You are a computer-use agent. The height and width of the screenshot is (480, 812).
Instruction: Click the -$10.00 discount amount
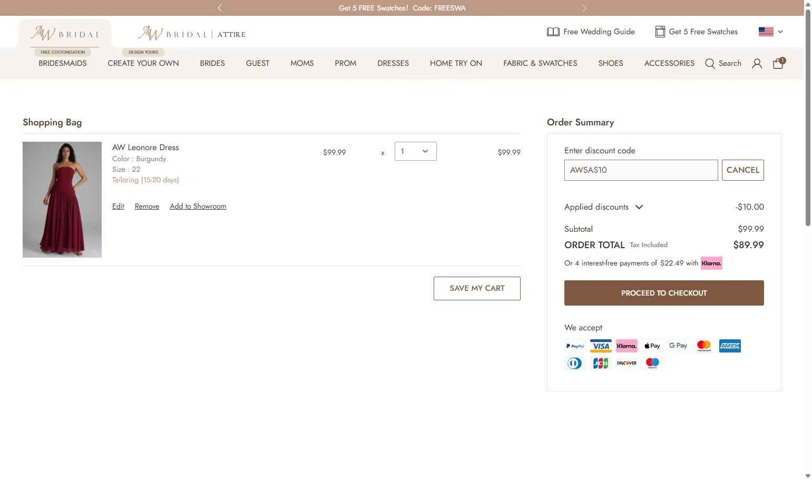point(750,207)
